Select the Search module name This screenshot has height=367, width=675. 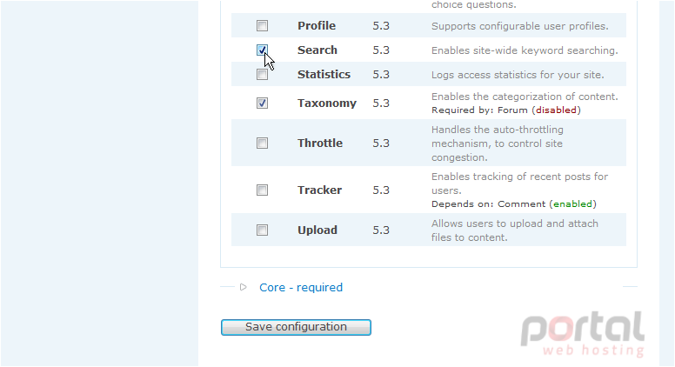coord(317,50)
